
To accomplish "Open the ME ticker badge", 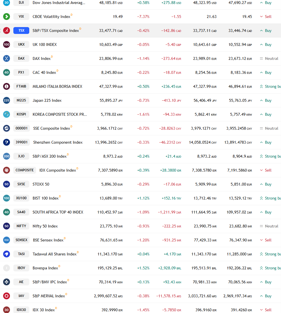I will (x=21, y=282).
